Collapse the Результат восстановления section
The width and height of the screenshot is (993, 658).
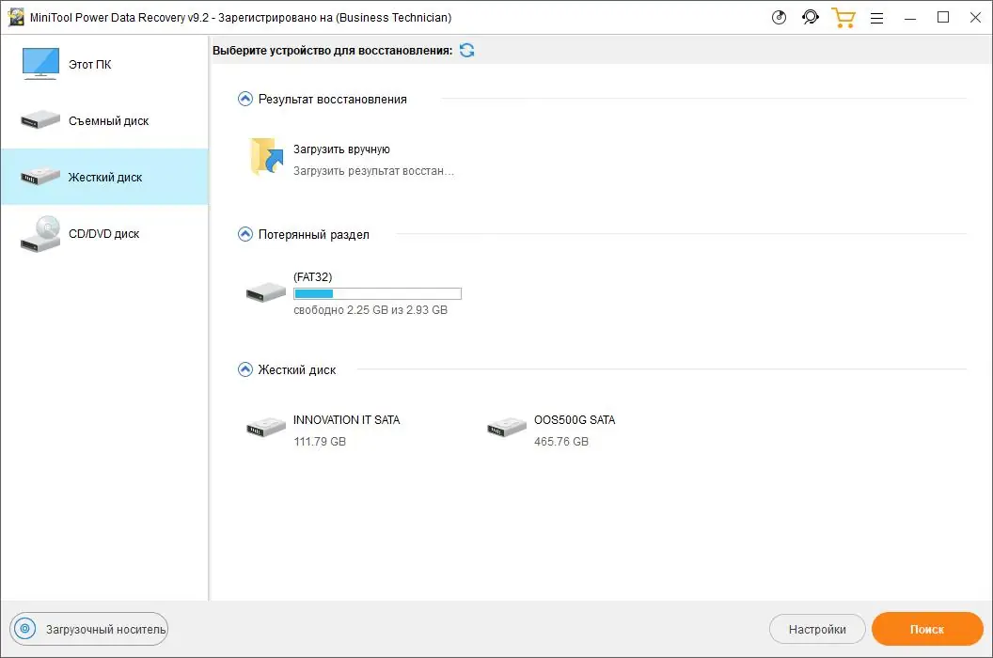pyautogui.click(x=245, y=99)
